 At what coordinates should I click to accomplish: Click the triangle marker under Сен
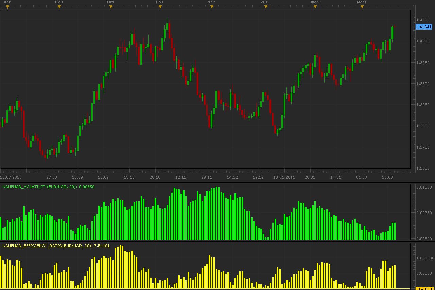[59, 7]
